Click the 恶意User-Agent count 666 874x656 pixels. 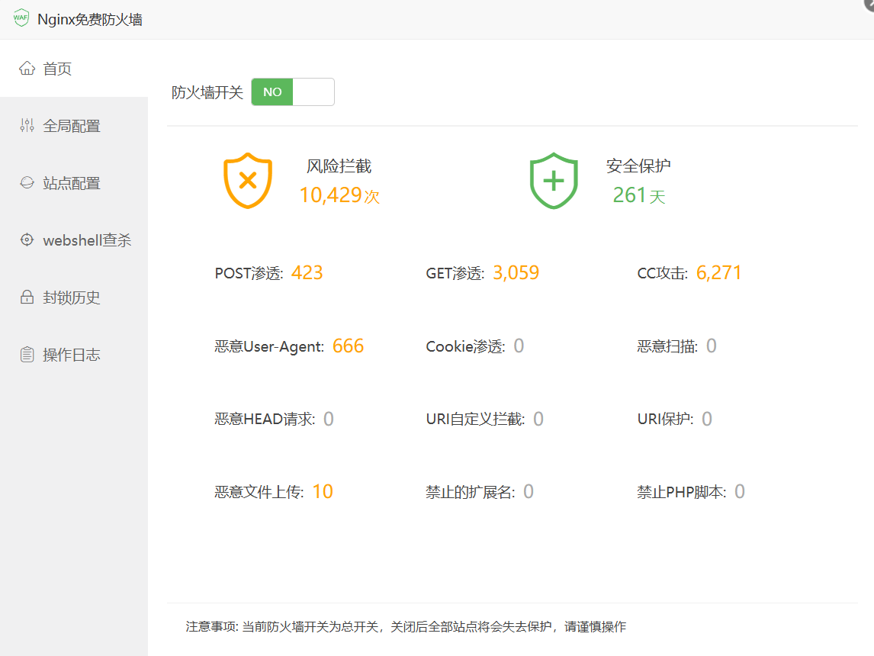[x=348, y=346]
